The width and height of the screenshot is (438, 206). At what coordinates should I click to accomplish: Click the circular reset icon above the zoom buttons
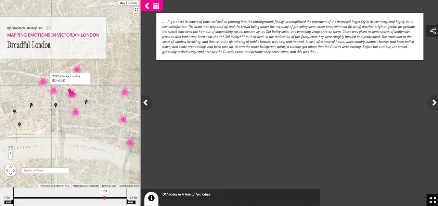[10, 146]
